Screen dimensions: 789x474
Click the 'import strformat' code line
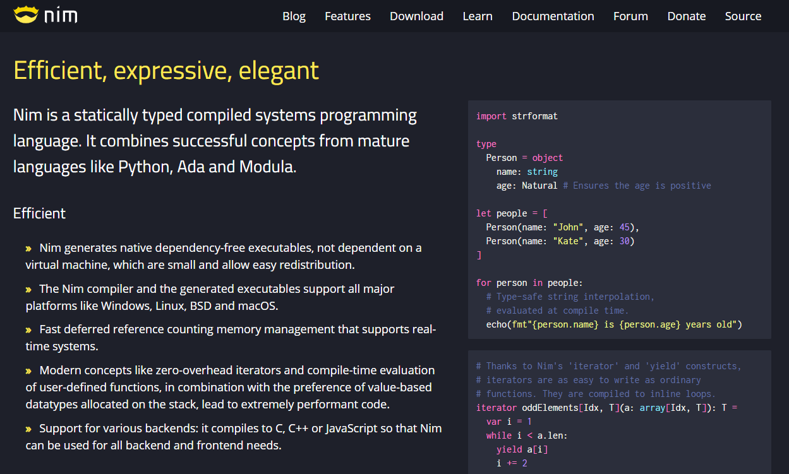pyautogui.click(x=517, y=116)
